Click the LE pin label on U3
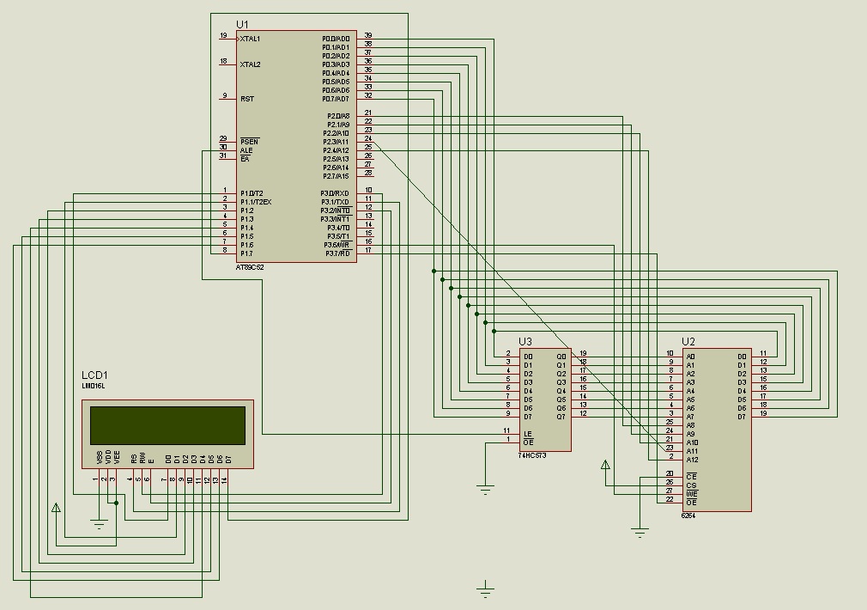 (528, 434)
